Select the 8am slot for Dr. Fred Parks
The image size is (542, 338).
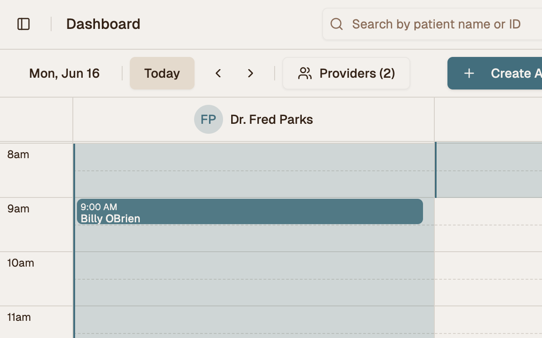click(x=254, y=157)
